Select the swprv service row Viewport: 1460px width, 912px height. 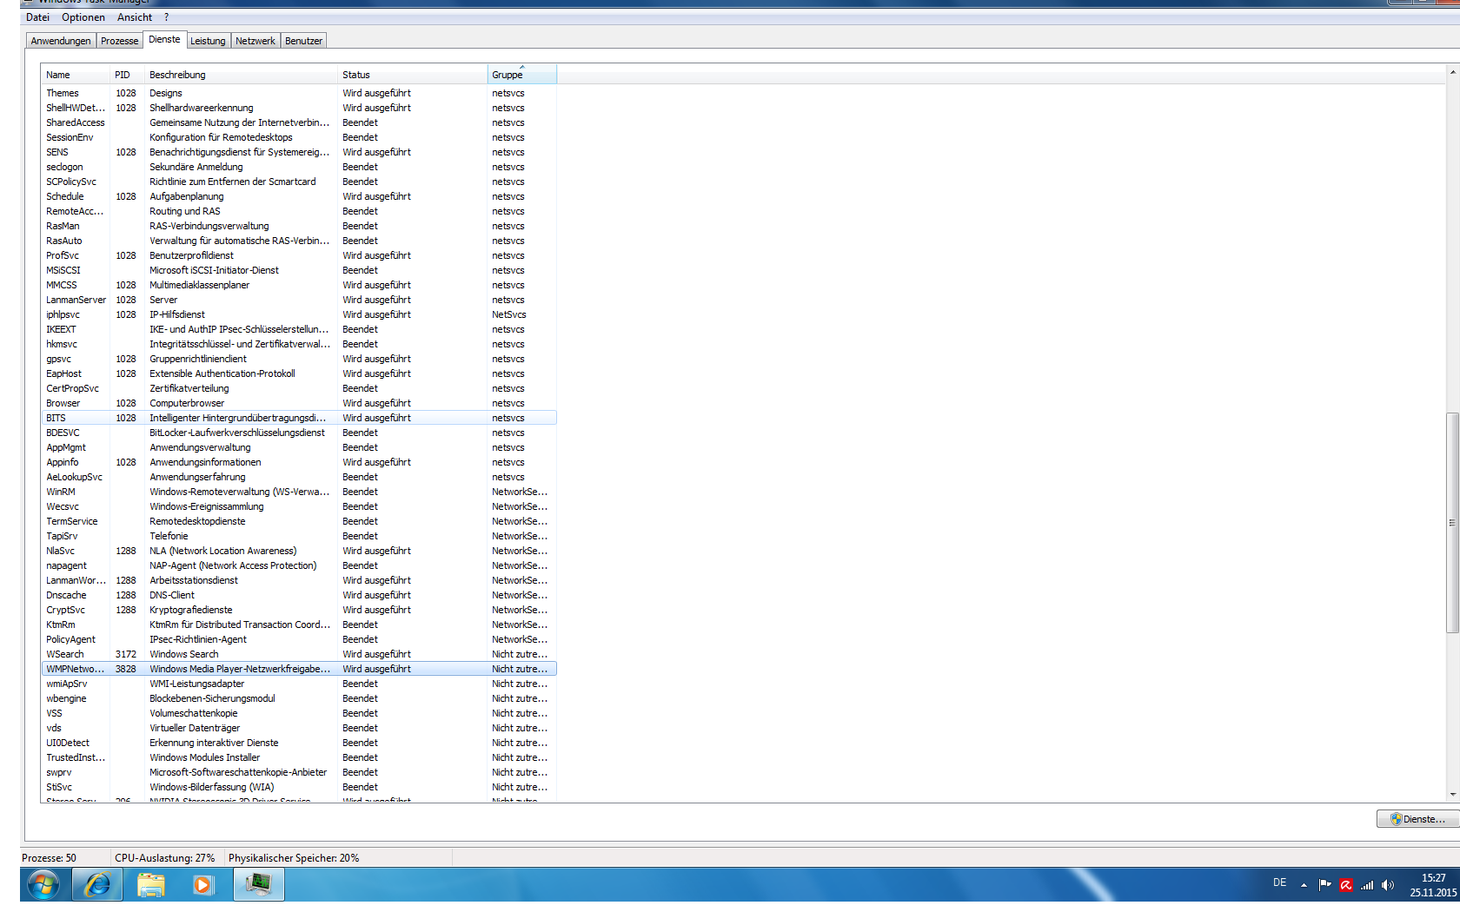coord(299,772)
